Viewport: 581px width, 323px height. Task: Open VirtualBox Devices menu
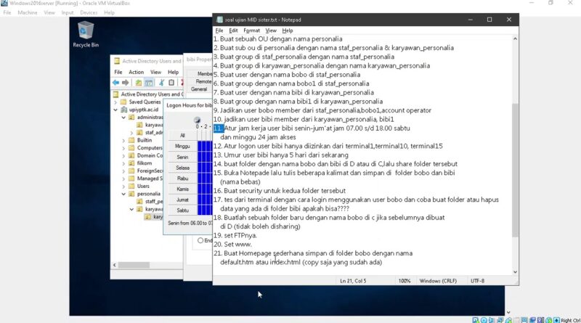89,12
